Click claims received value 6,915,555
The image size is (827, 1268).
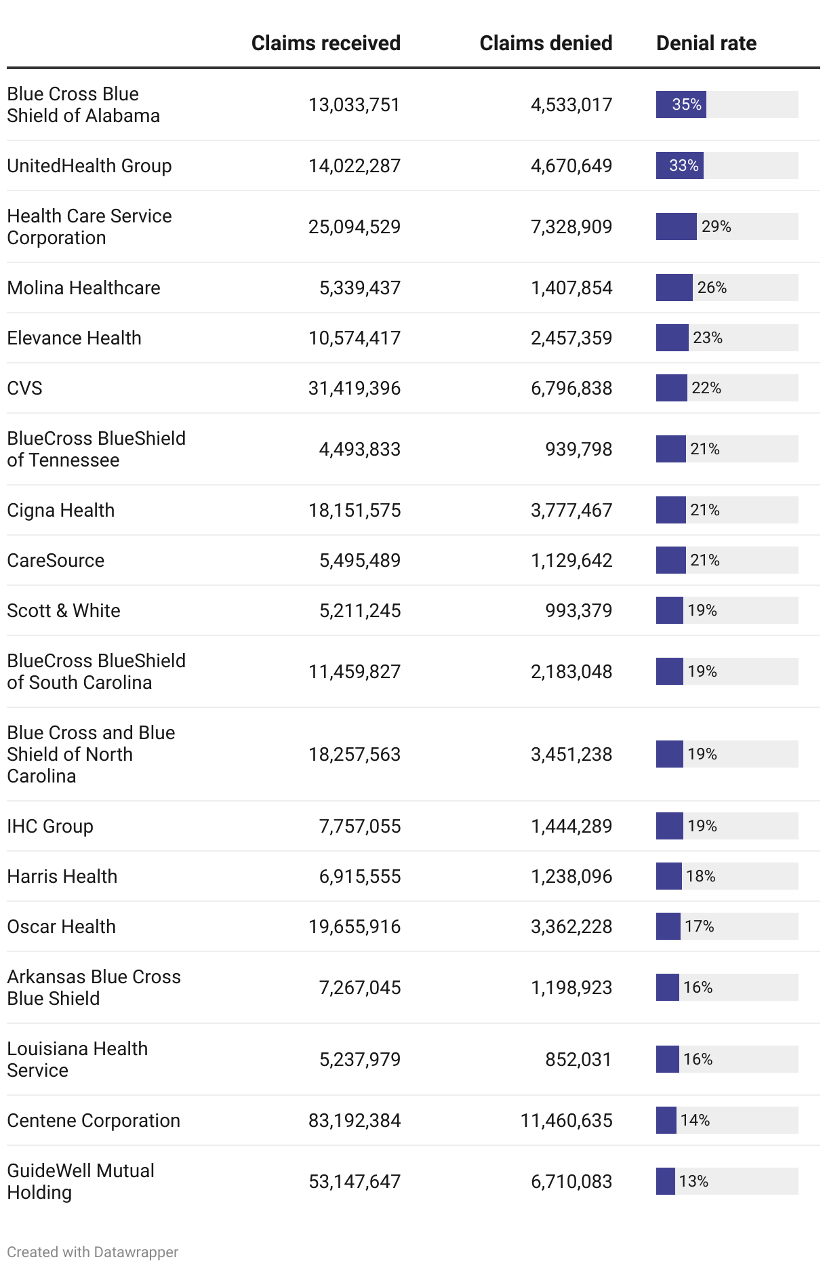tap(360, 876)
